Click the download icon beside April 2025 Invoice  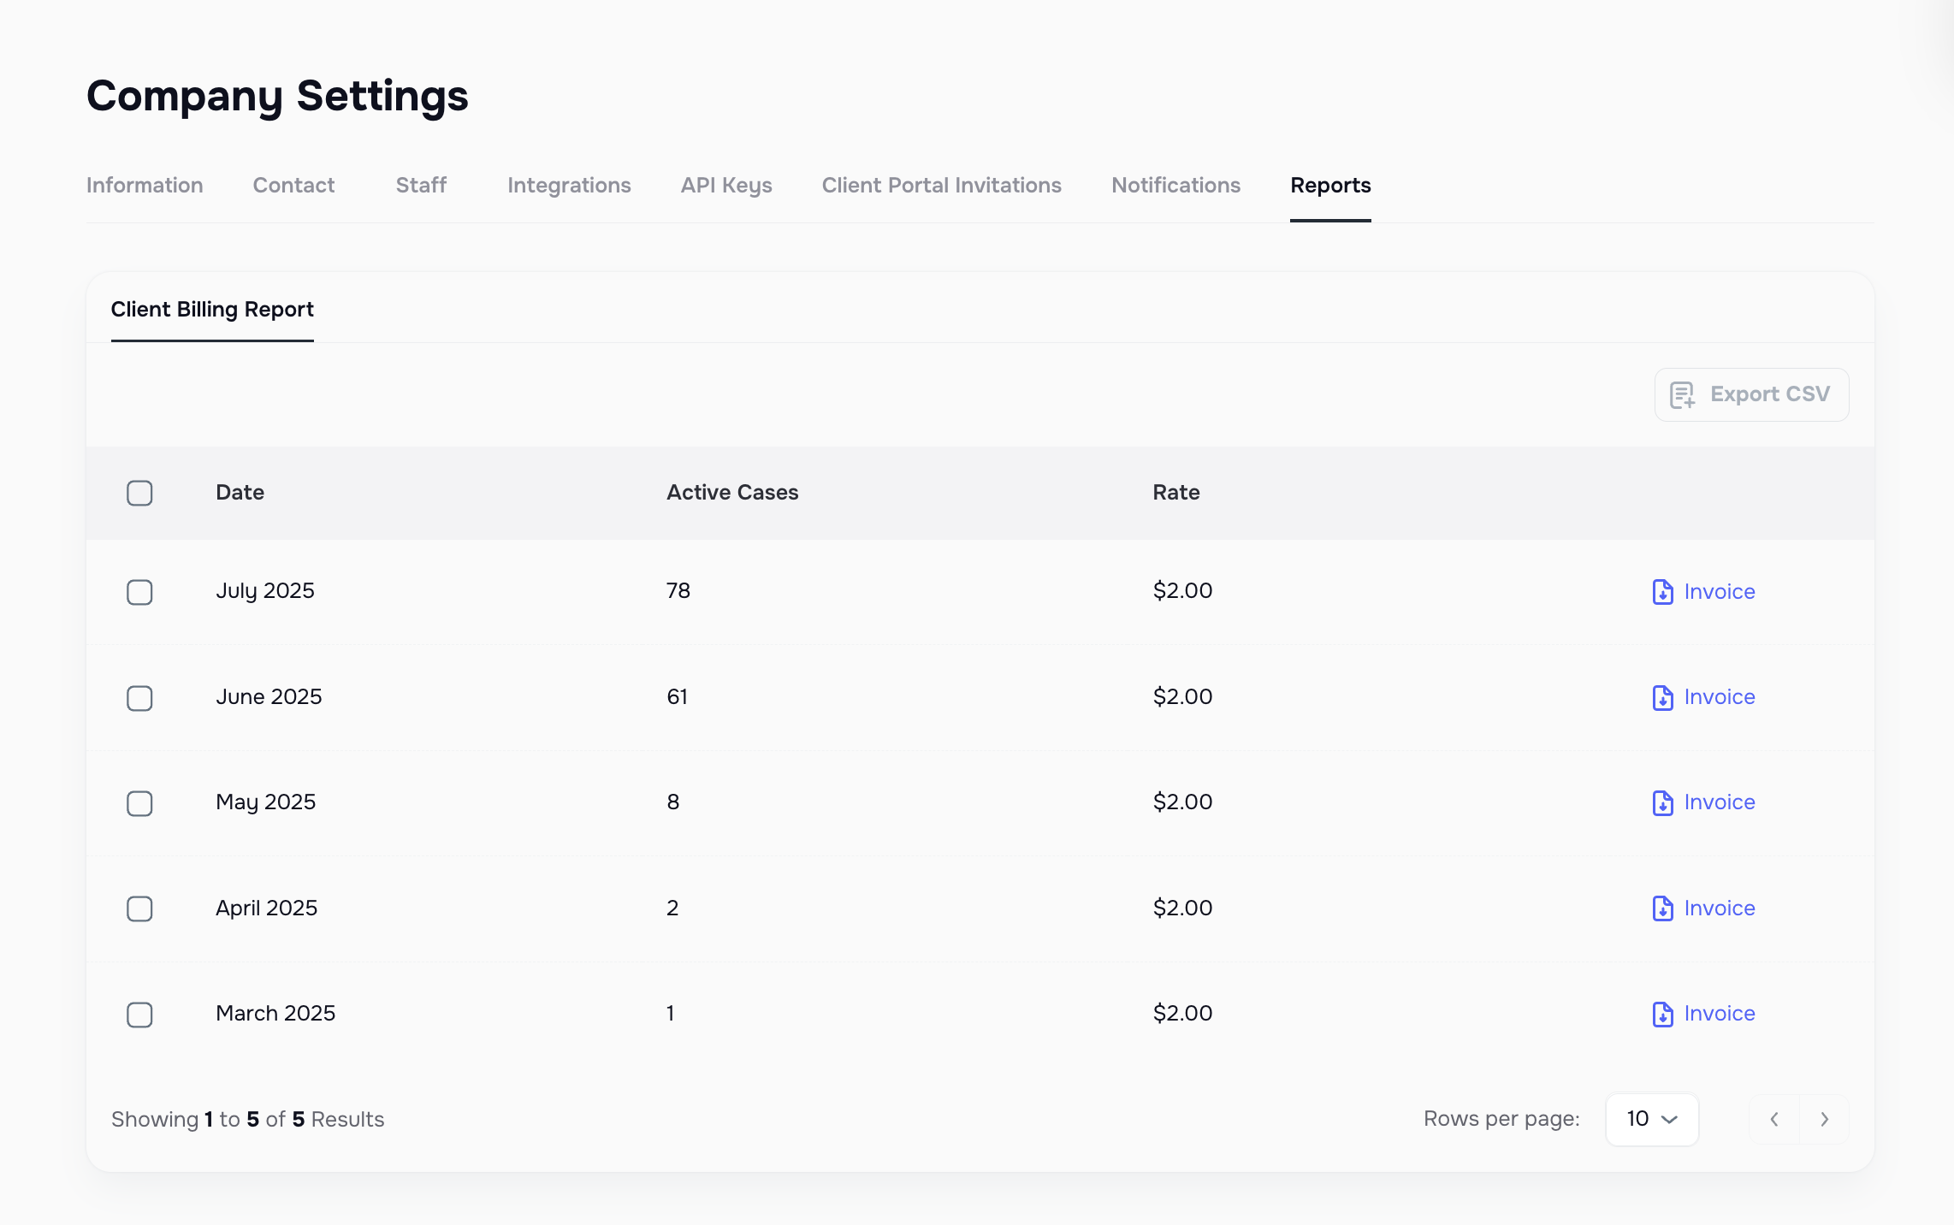tap(1661, 908)
